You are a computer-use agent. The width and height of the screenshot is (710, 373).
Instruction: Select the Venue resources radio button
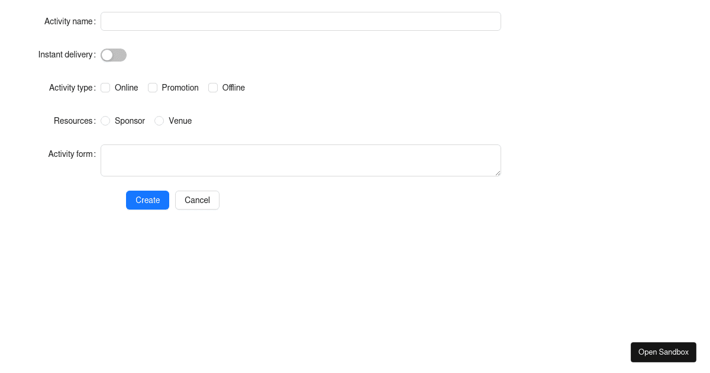[159, 121]
